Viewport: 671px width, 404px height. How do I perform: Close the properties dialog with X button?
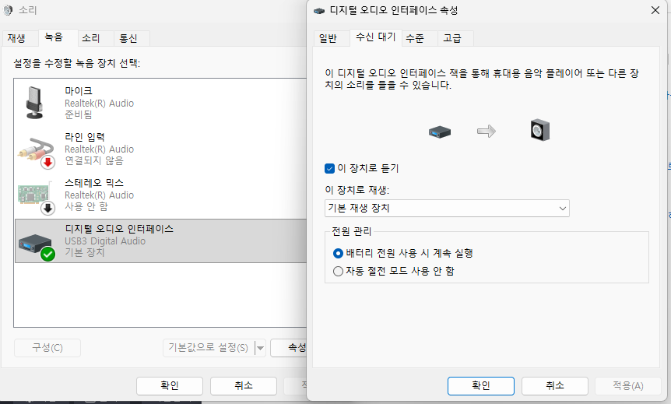pos(655,11)
